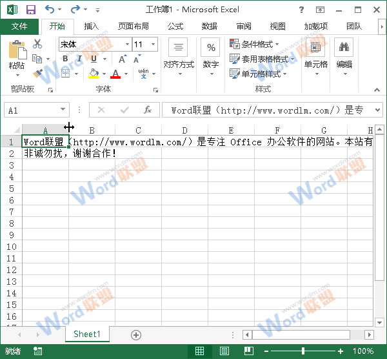This screenshot has height=359, width=387.
Task: Toggle italic formatting
Action: (x=79, y=59)
